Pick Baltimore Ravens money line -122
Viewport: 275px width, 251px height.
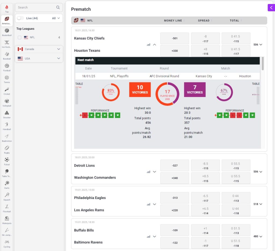(x=175, y=243)
